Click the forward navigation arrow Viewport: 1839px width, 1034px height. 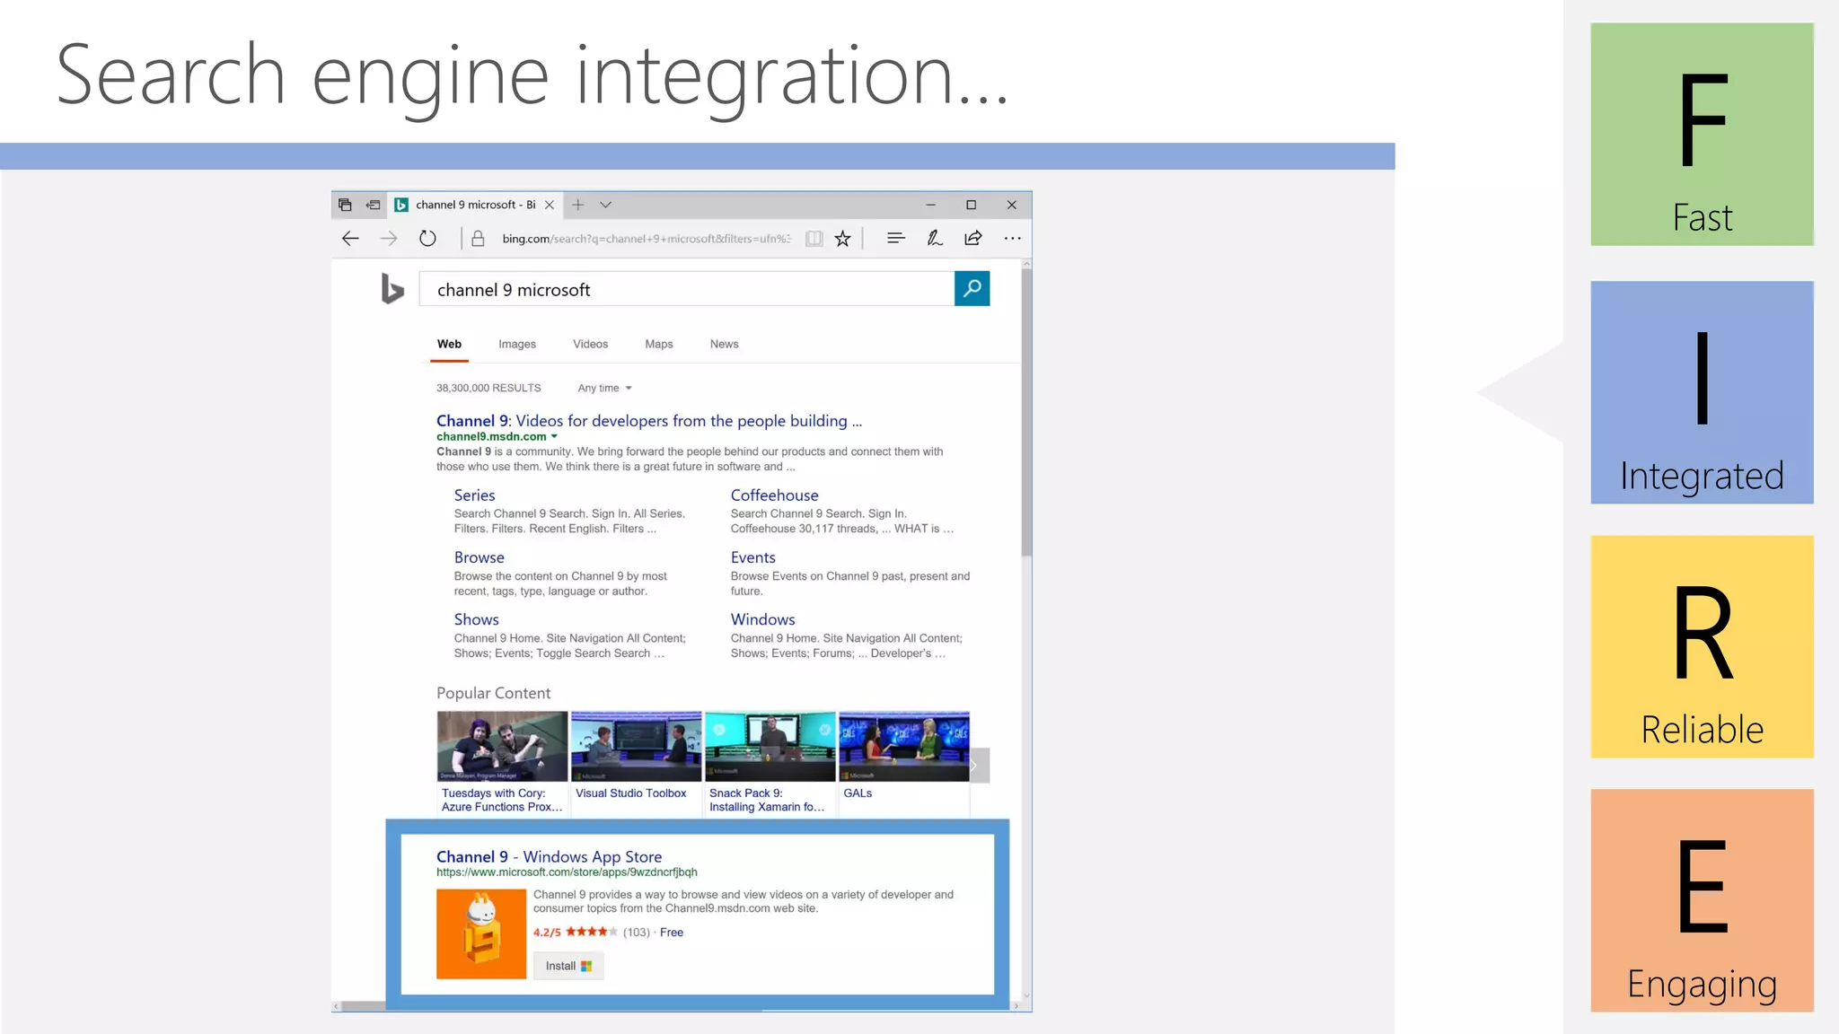(x=388, y=238)
